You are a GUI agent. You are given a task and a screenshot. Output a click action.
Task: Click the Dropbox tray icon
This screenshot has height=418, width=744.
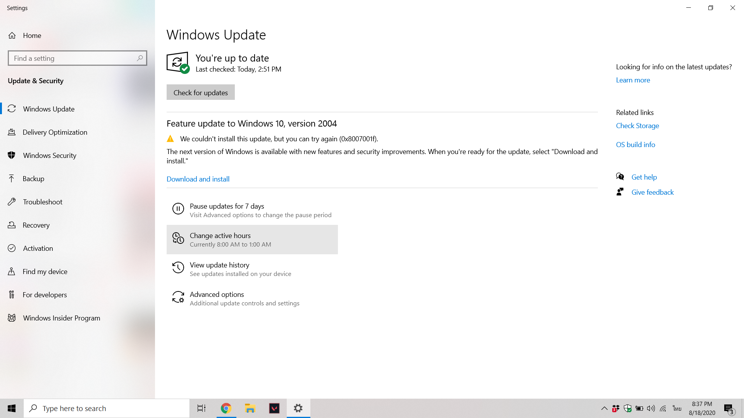616,408
